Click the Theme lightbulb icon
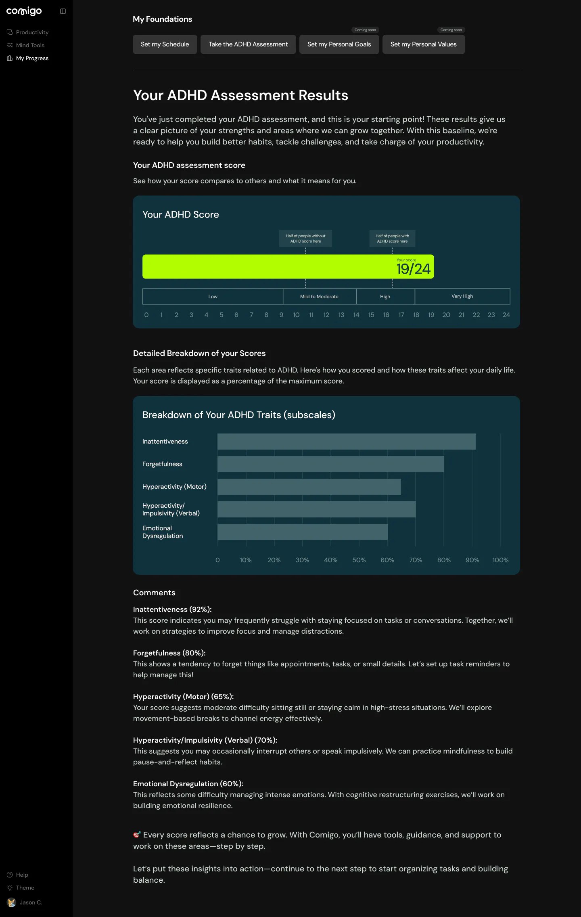Screen dimensions: 581x917 coord(10,888)
